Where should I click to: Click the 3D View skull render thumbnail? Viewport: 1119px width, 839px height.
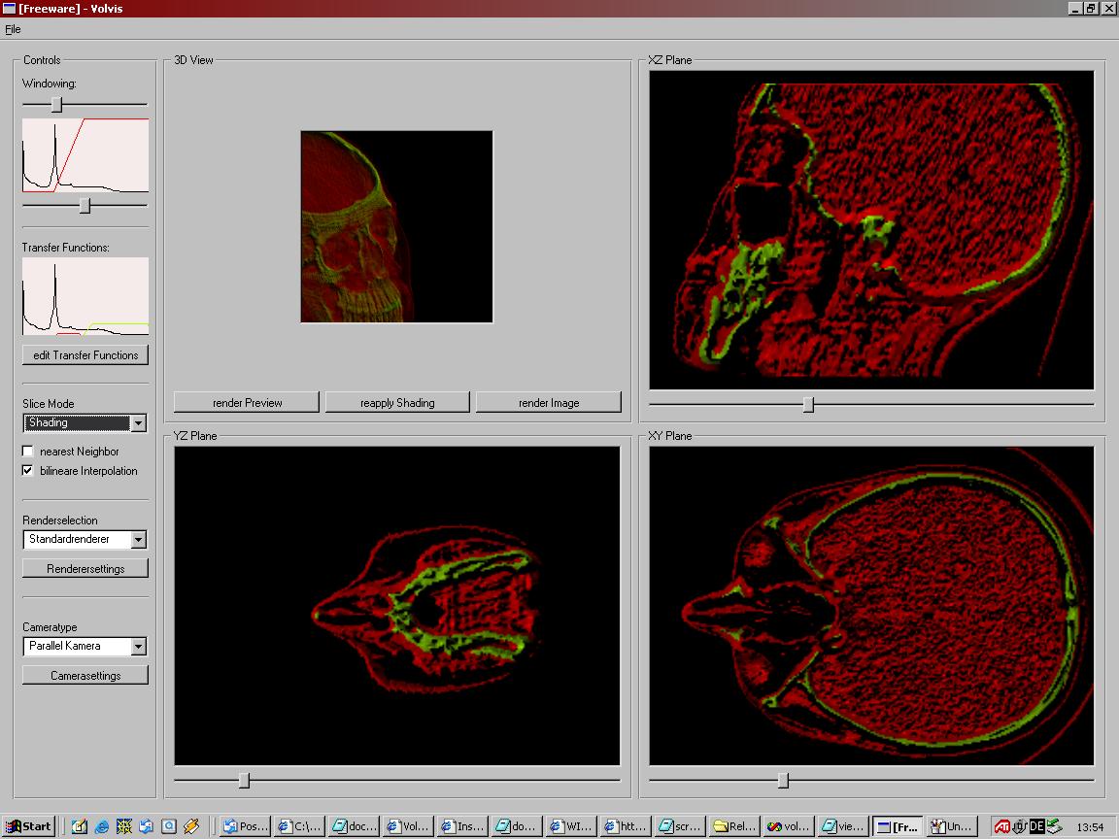coord(396,226)
